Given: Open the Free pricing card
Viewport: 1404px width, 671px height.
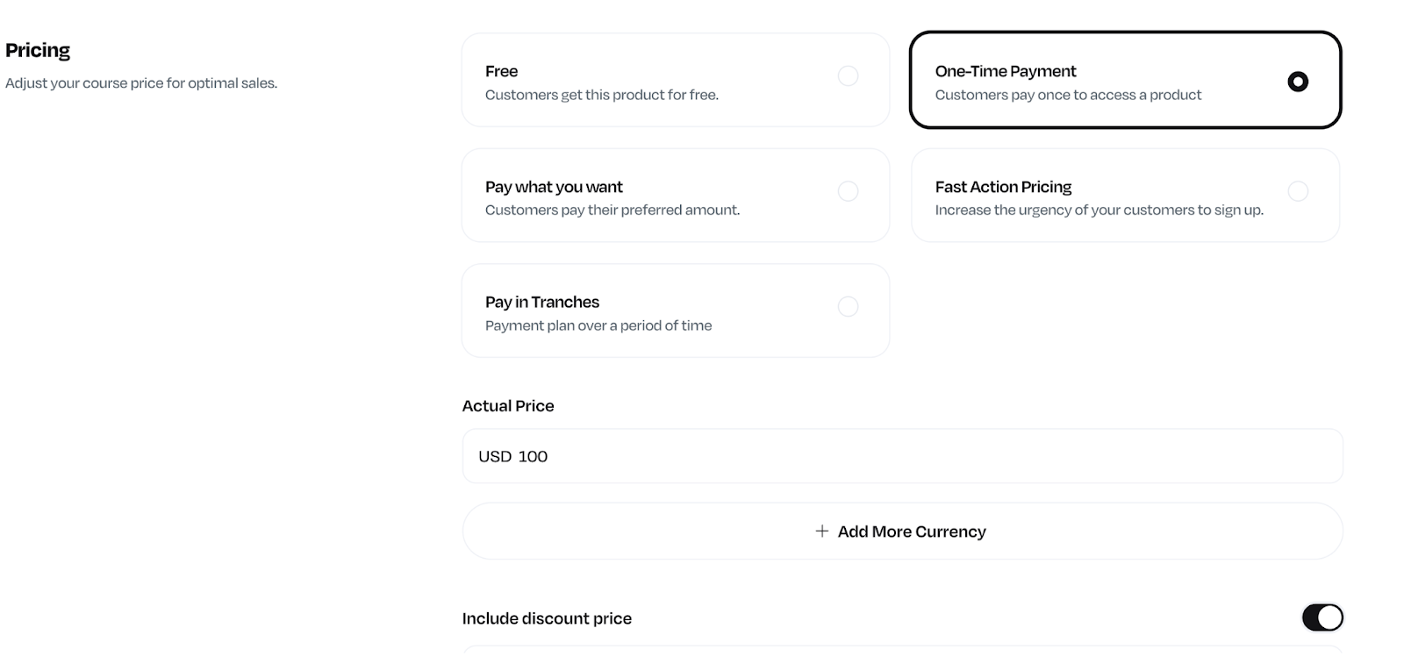Looking at the screenshot, I should coord(676,79).
